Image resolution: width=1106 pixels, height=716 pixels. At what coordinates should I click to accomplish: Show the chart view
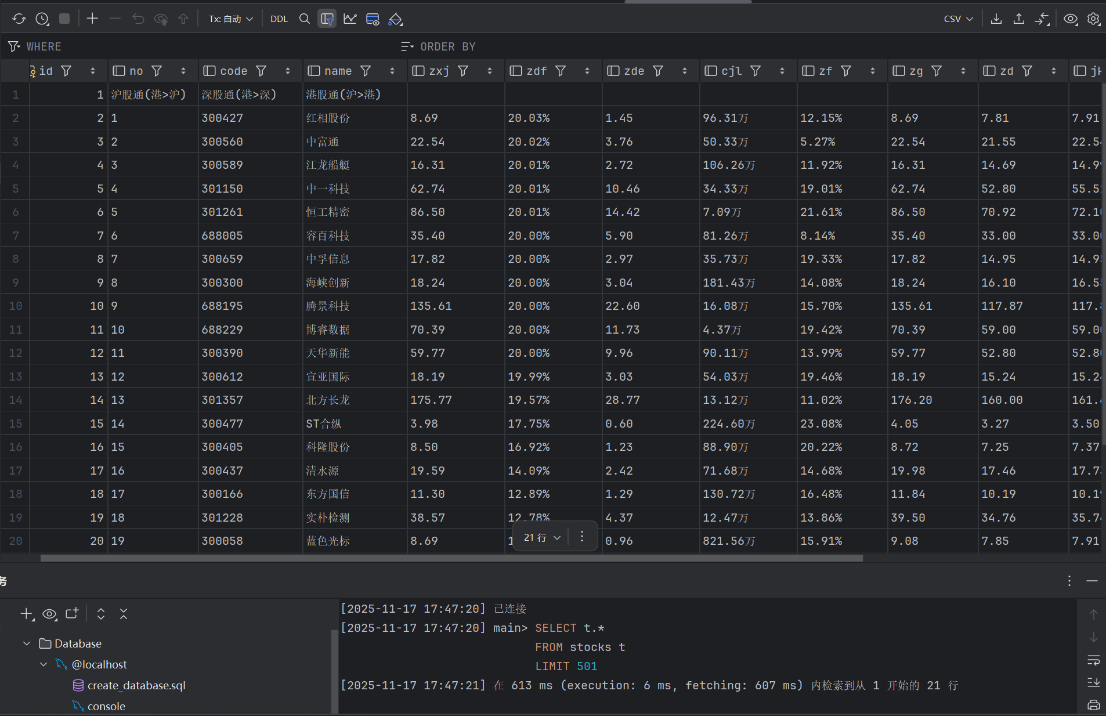coord(350,19)
